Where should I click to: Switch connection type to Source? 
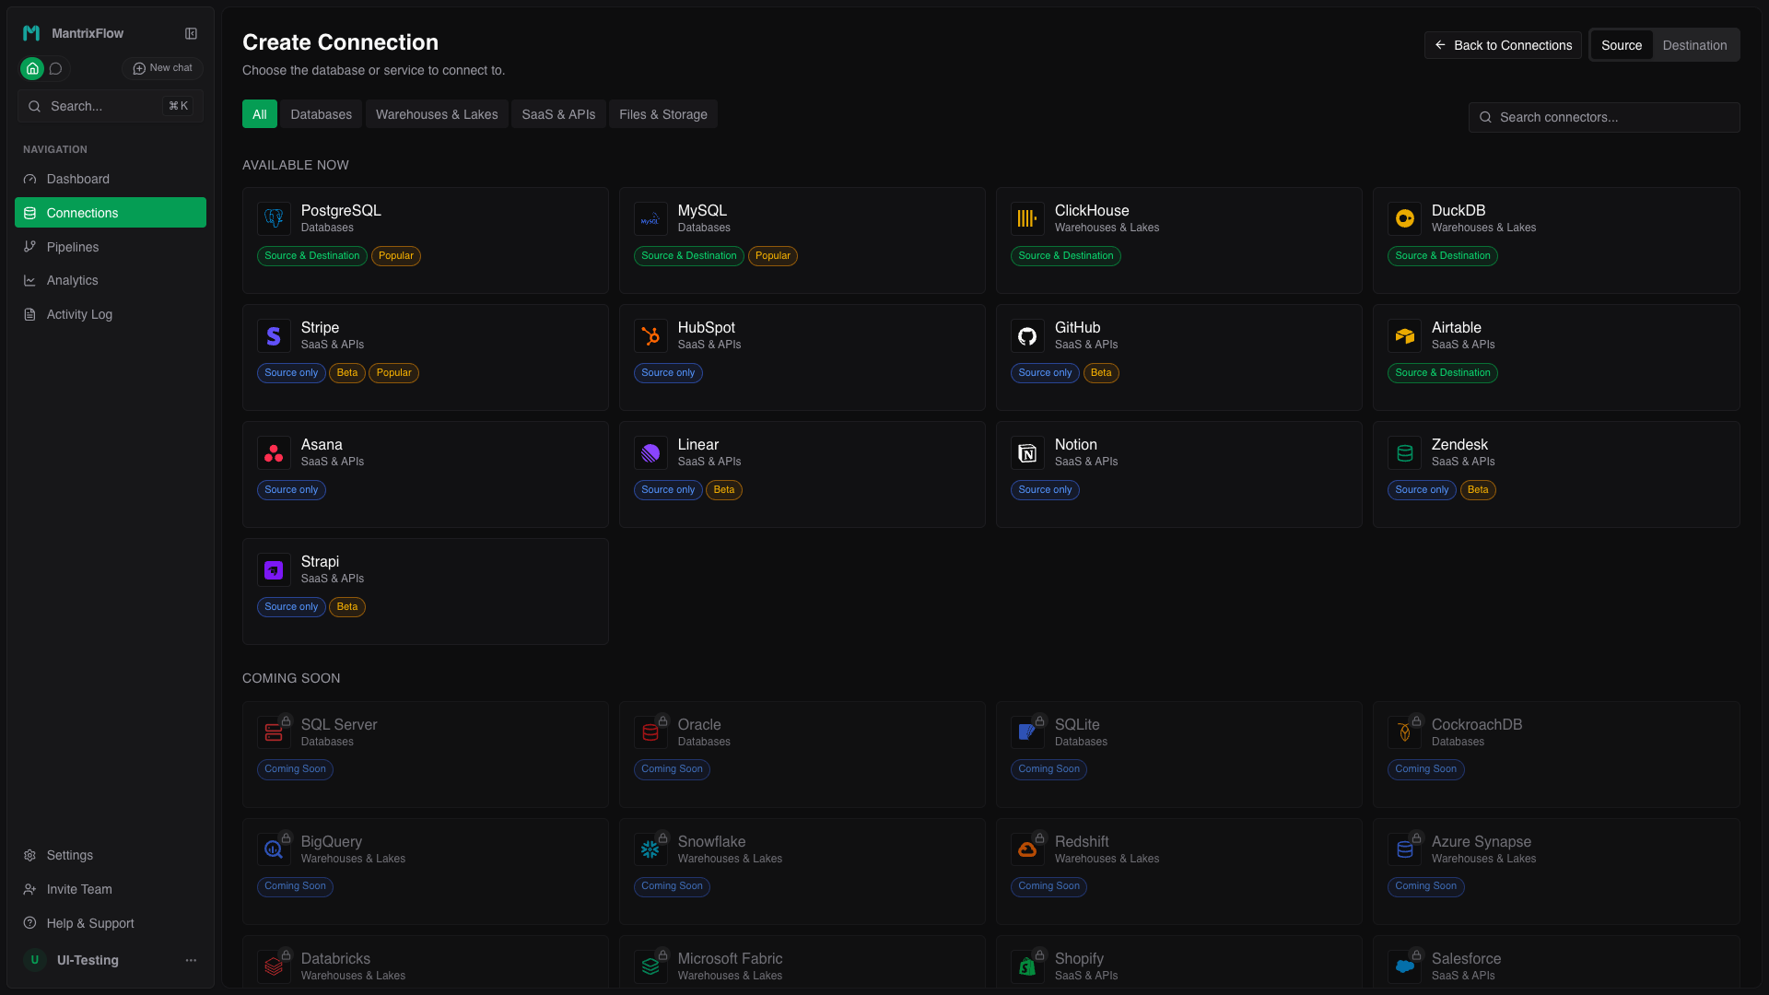click(x=1621, y=45)
